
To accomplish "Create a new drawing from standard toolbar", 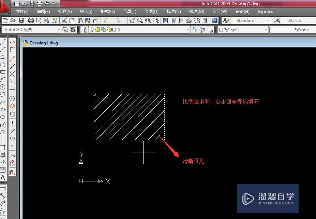I will [5, 20].
